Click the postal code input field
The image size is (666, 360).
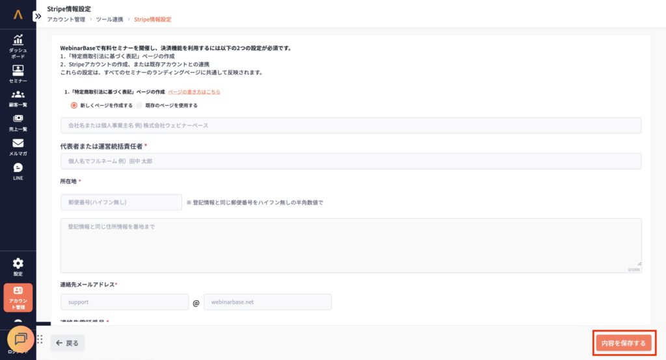coord(121,202)
